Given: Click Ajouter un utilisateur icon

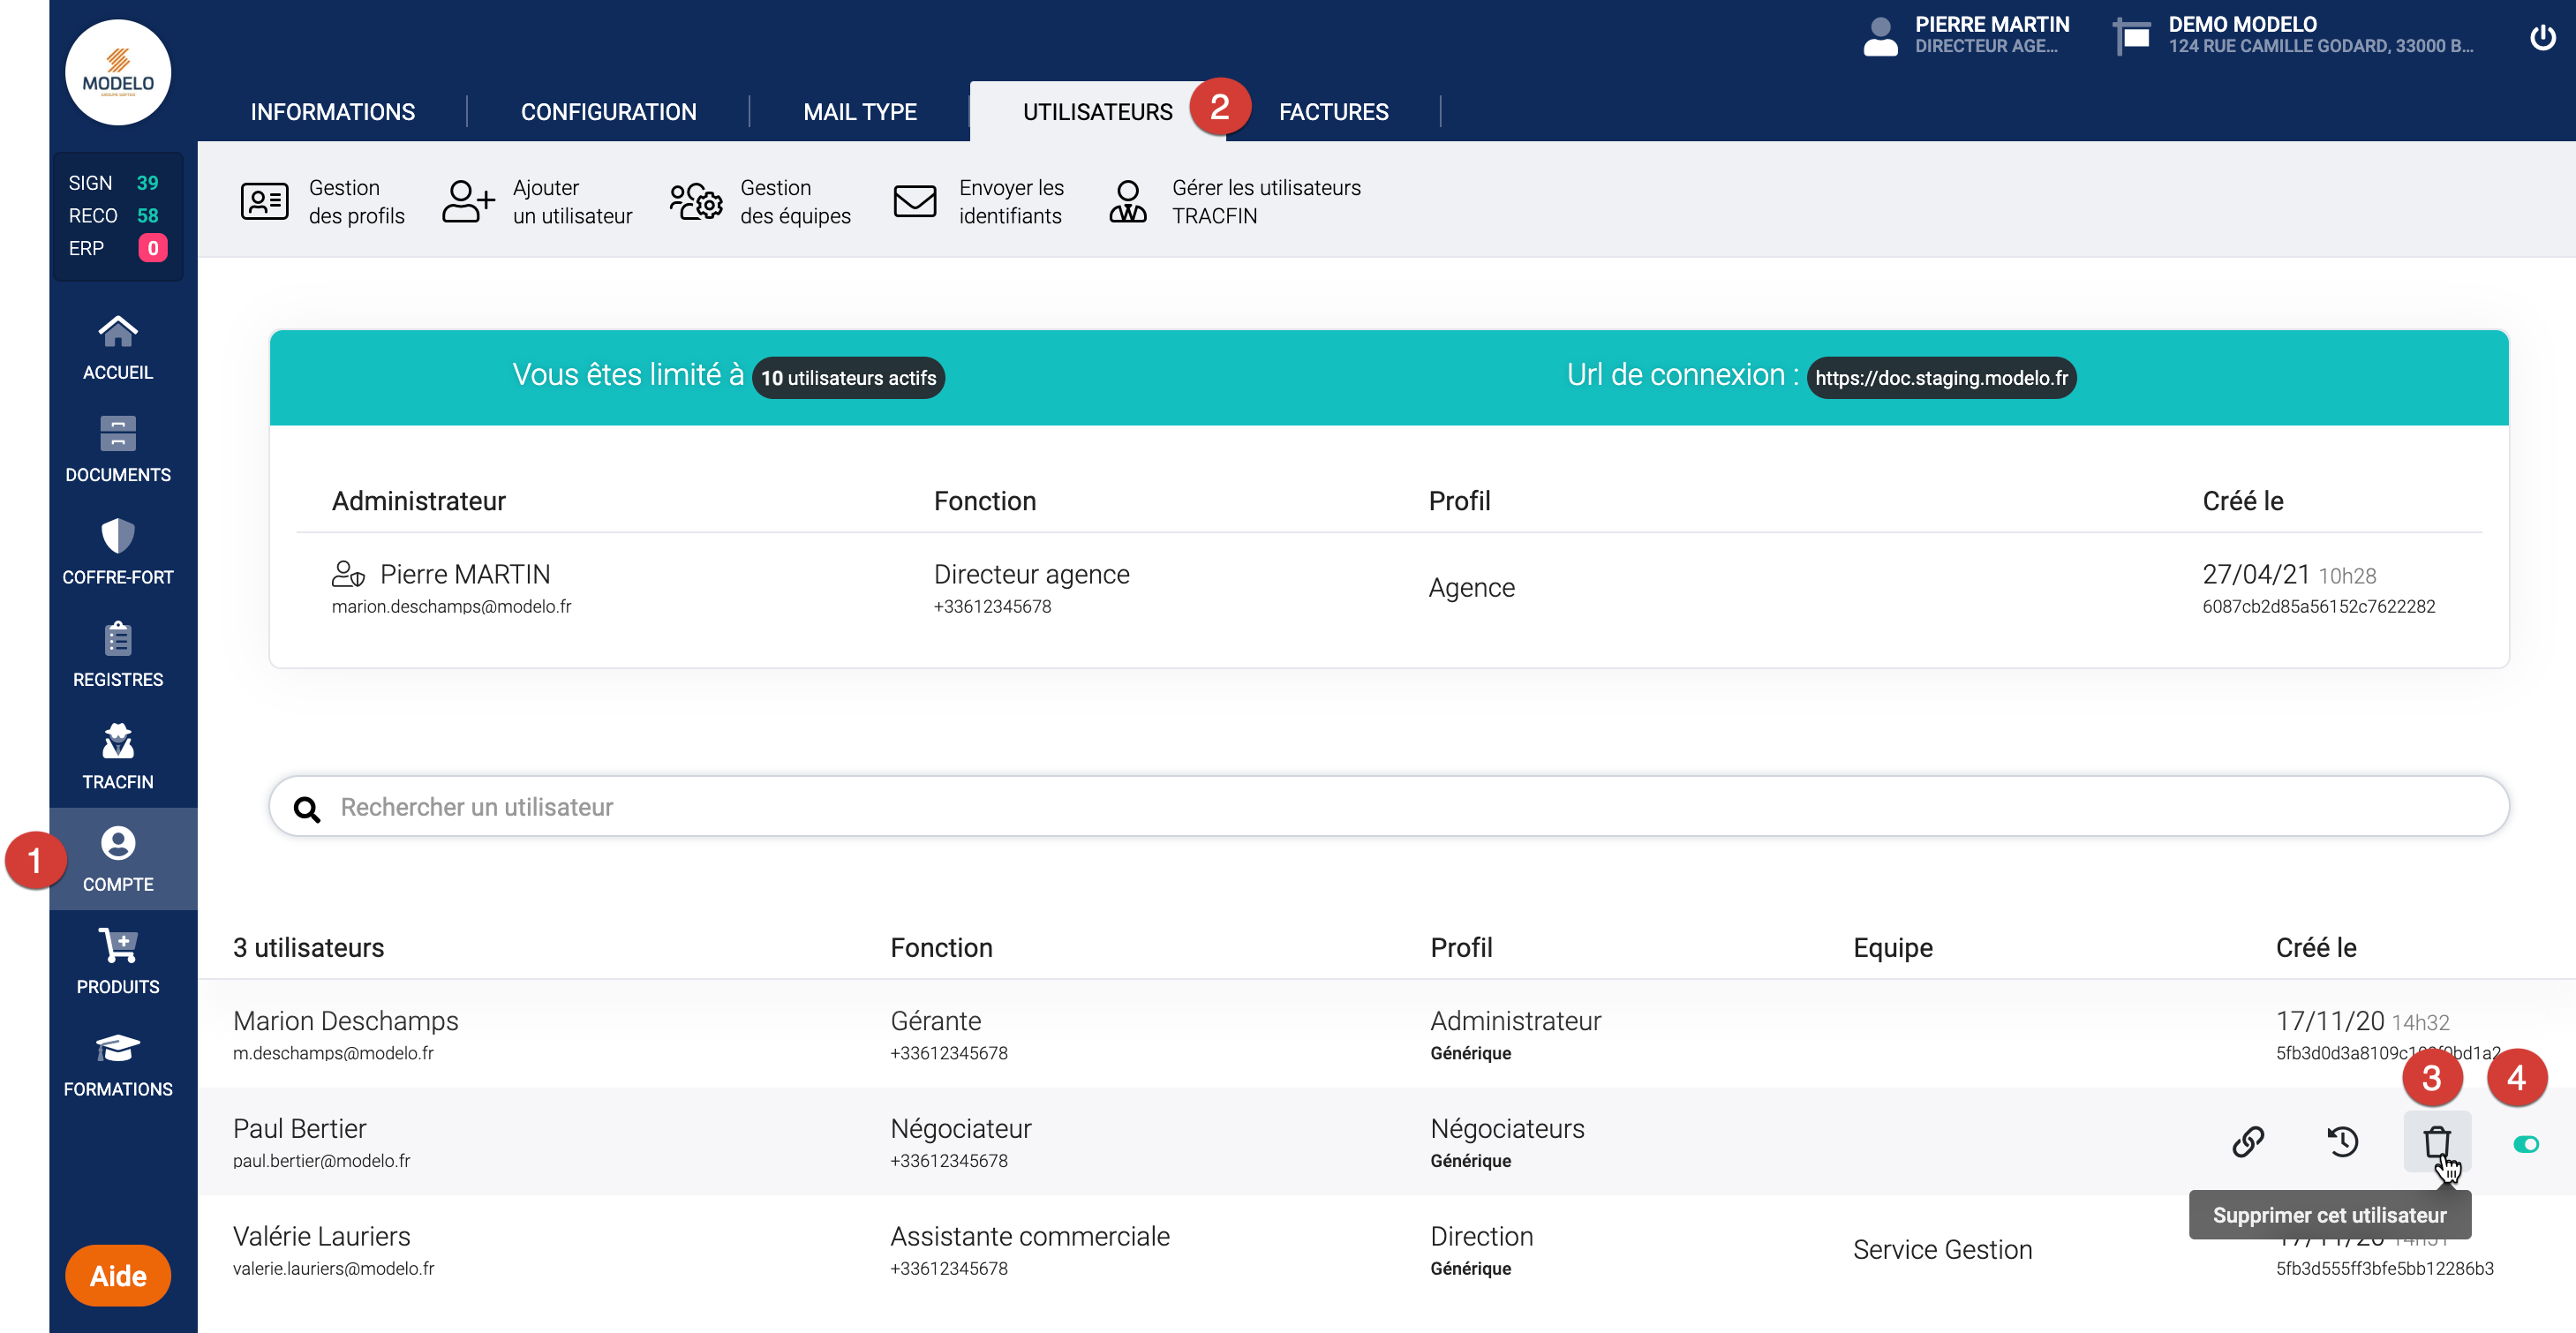Looking at the screenshot, I should pos(468,201).
